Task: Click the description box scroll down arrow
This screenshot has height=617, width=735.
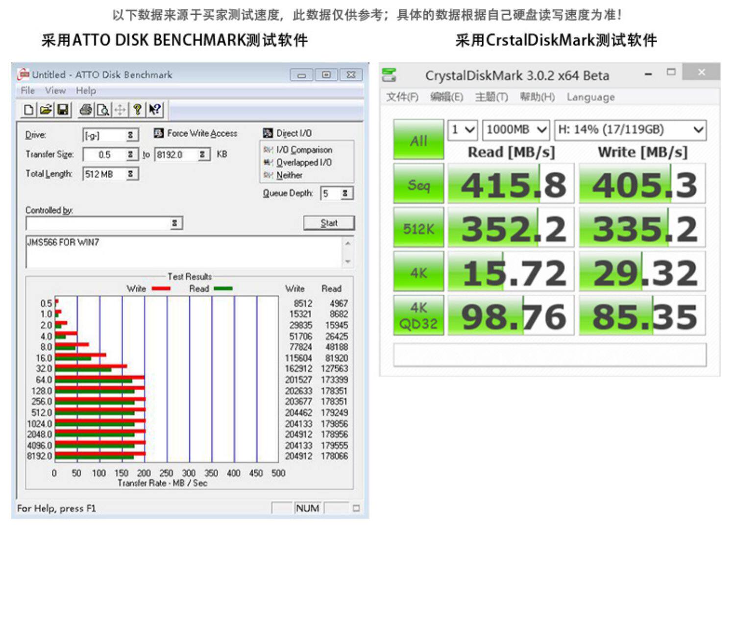Action: pos(348,261)
